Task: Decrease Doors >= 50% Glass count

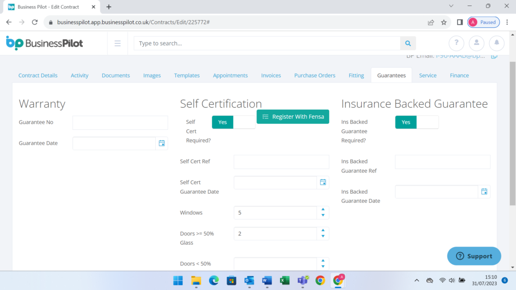Action: click(x=323, y=237)
